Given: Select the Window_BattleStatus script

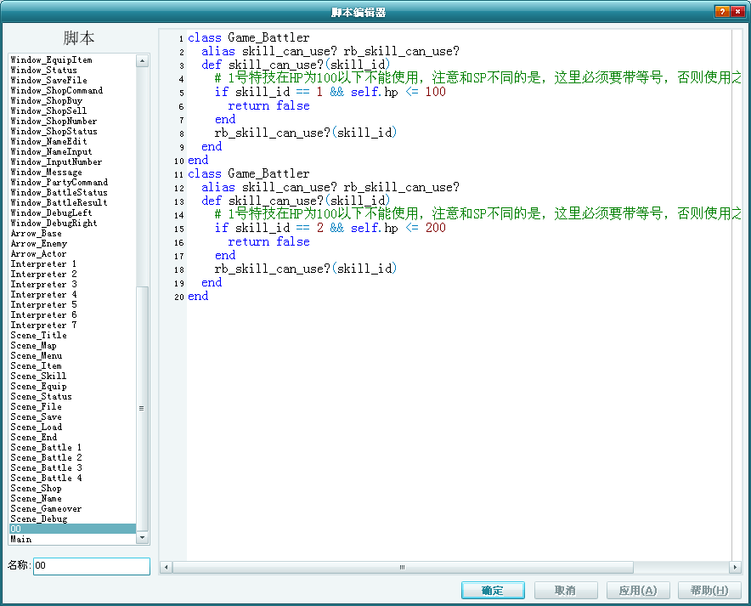Looking at the screenshot, I should pyautogui.click(x=72, y=192).
